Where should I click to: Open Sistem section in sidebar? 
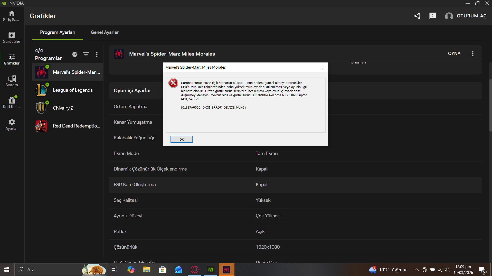(12, 81)
